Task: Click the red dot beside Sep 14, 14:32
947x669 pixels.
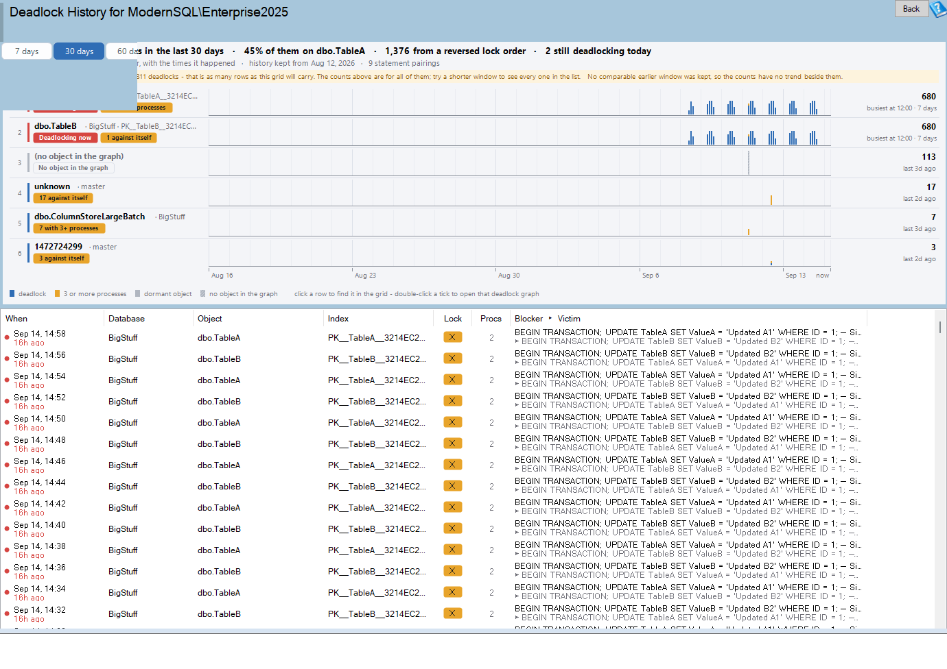Action: pos(7,614)
